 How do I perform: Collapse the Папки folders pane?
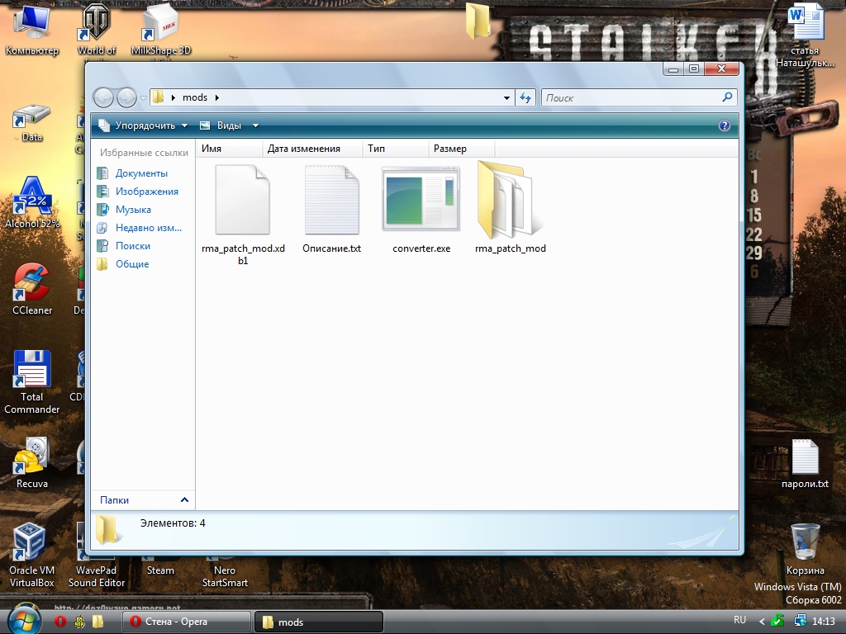184,499
